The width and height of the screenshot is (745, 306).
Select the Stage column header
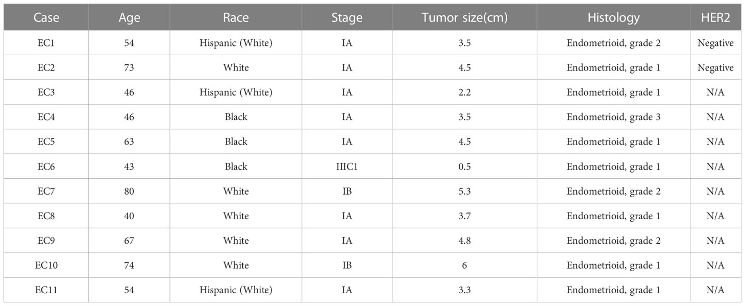coord(347,18)
